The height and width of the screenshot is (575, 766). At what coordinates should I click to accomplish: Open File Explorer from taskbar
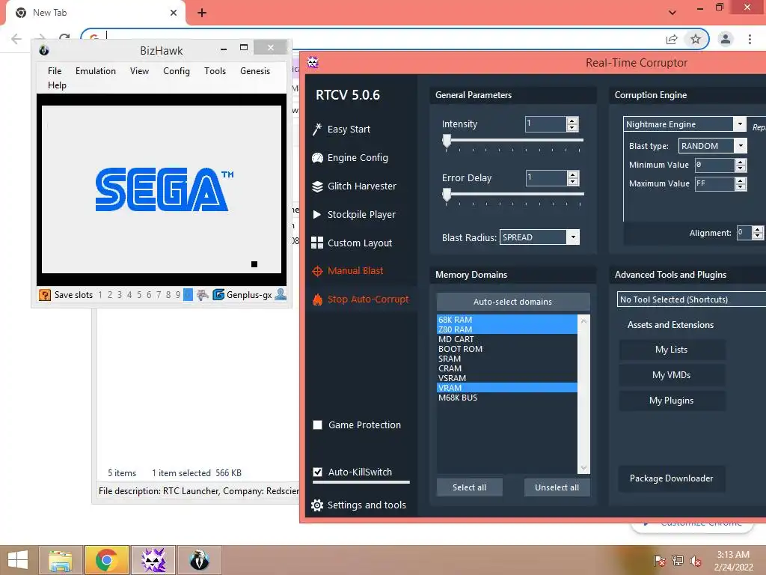(x=61, y=560)
